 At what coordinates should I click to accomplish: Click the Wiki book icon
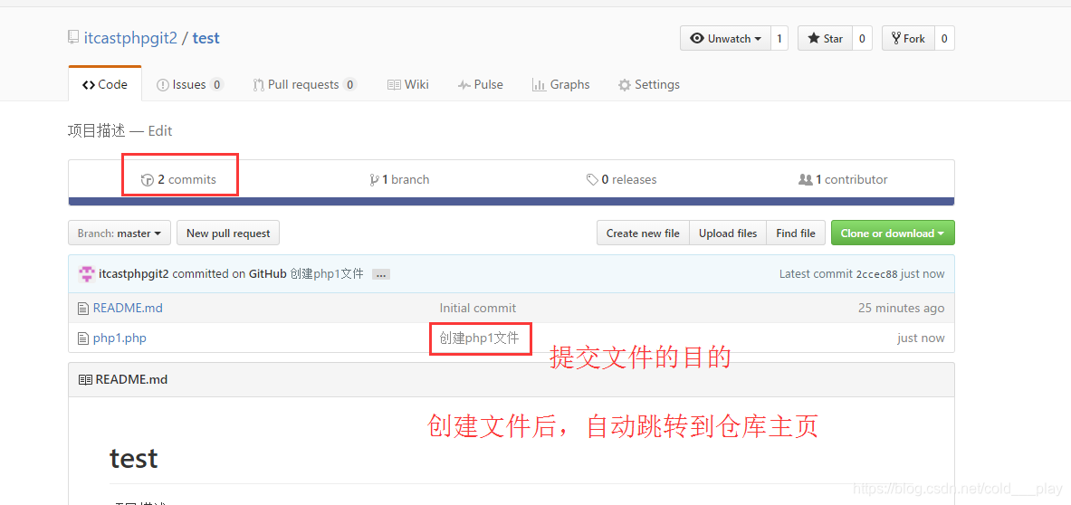click(394, 85)
